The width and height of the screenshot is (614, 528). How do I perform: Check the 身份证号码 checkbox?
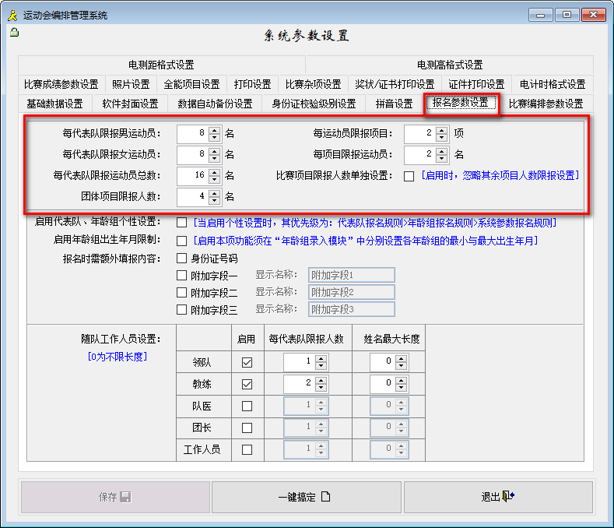[181, 259]
